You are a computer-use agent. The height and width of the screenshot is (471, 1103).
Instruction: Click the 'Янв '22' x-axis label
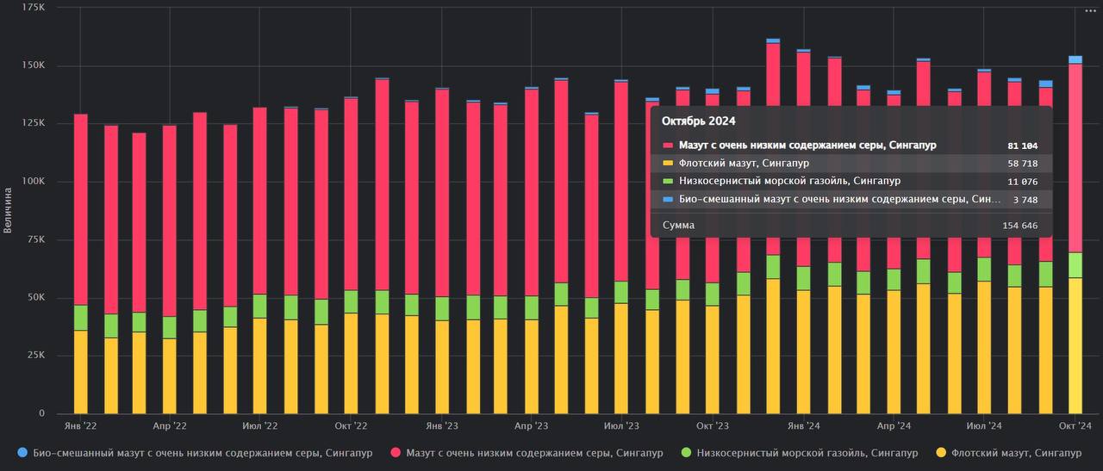[x=80, y=426]
